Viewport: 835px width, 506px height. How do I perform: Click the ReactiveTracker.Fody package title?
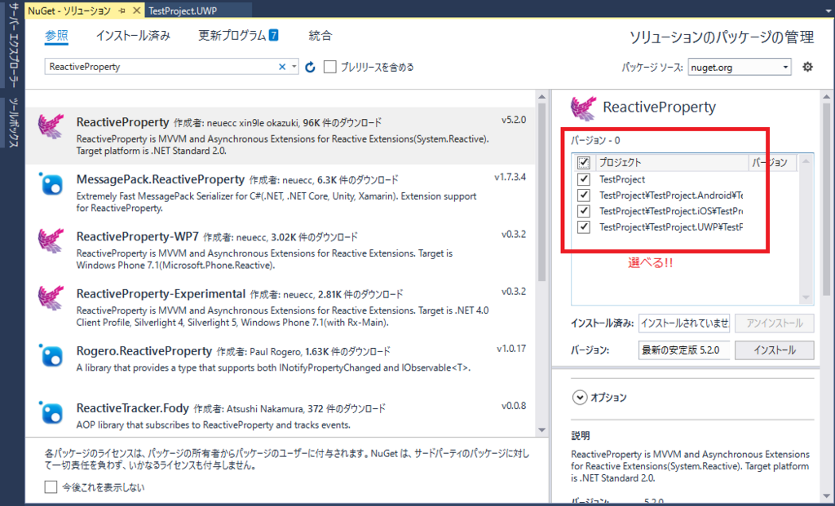click(x=133, y=408)
